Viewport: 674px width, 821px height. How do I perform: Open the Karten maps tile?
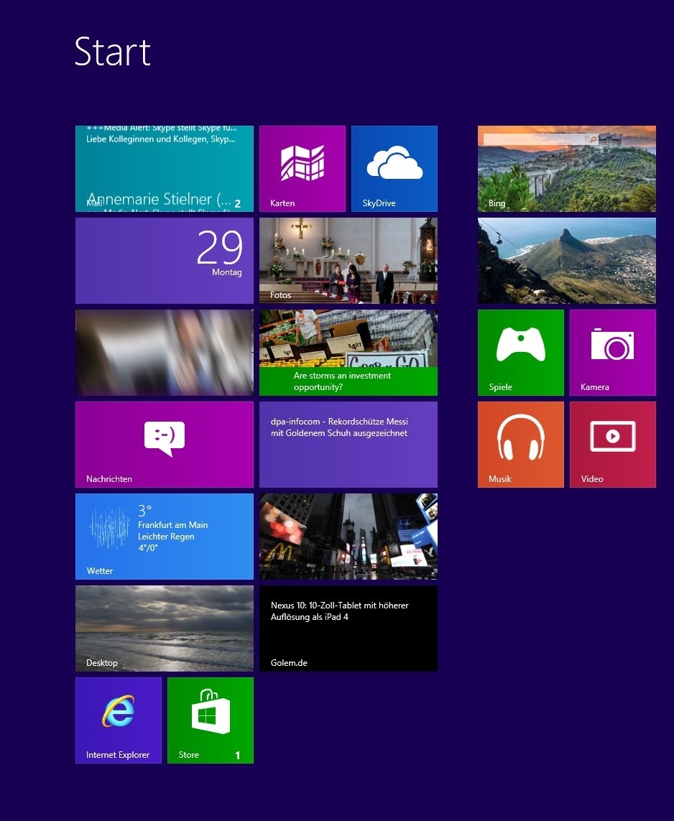coord(303,169)
